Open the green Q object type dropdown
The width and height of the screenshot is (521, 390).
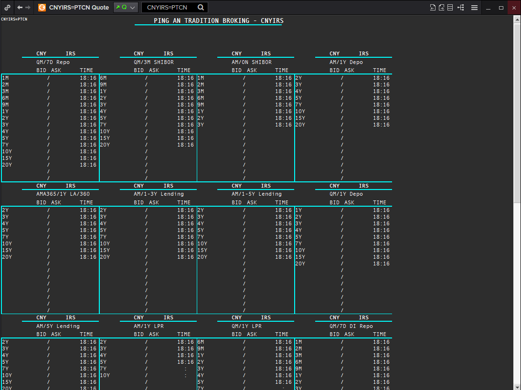(126, 7)
